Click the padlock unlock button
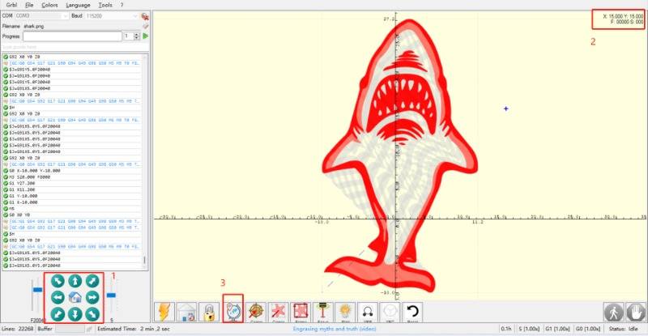This screenshot has width=648, height=336. pyautogui.click(x=209, y=312)
